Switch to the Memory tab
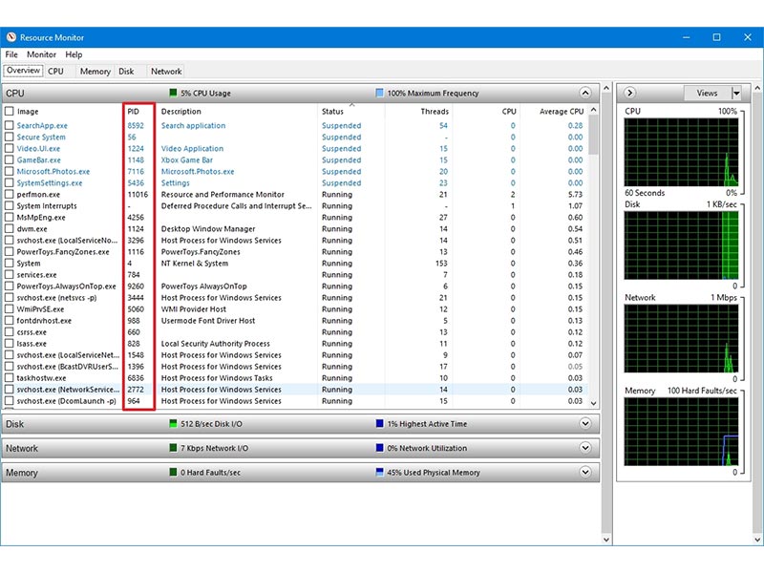Screen dimensions: 764x573 (x=95, y=71)
